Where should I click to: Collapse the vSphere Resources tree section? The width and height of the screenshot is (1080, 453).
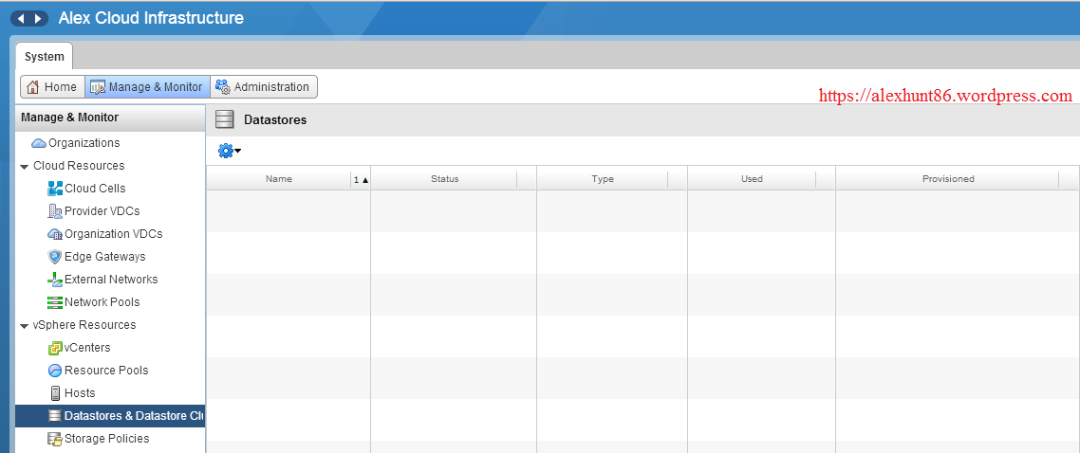tap(25, 326)
